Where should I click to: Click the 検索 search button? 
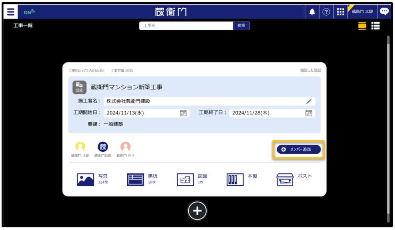[x=241, y=25]
